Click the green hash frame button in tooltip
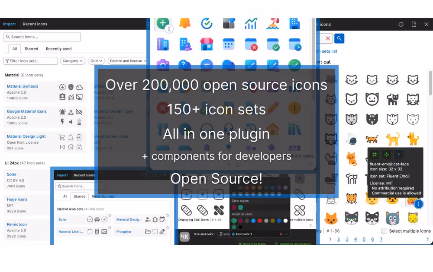Image resolution: width=433 pixels, height=272 pixels. 375,155
